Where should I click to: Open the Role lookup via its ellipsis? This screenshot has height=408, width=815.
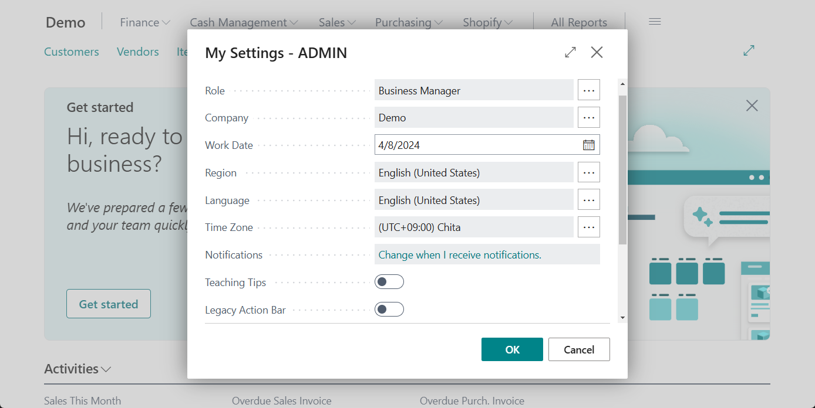[588, 90]
